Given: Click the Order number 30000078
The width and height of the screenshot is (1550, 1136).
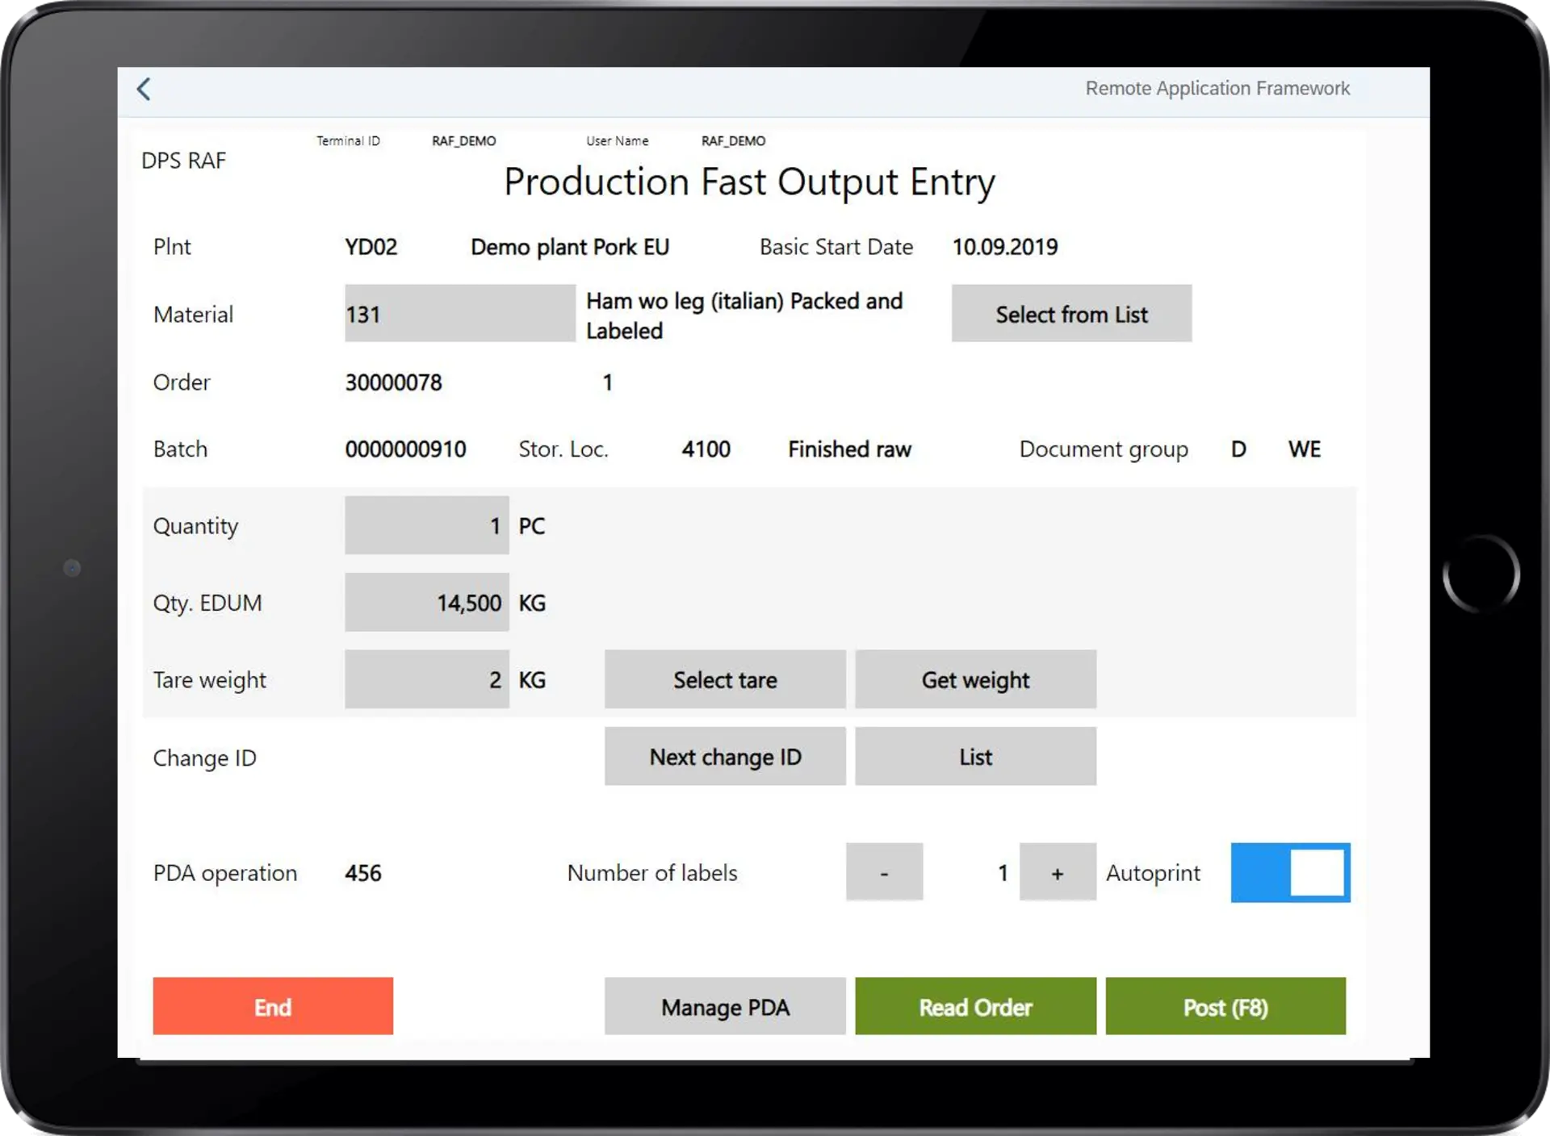Looking at the screenshot, I should tap(394, 382).
